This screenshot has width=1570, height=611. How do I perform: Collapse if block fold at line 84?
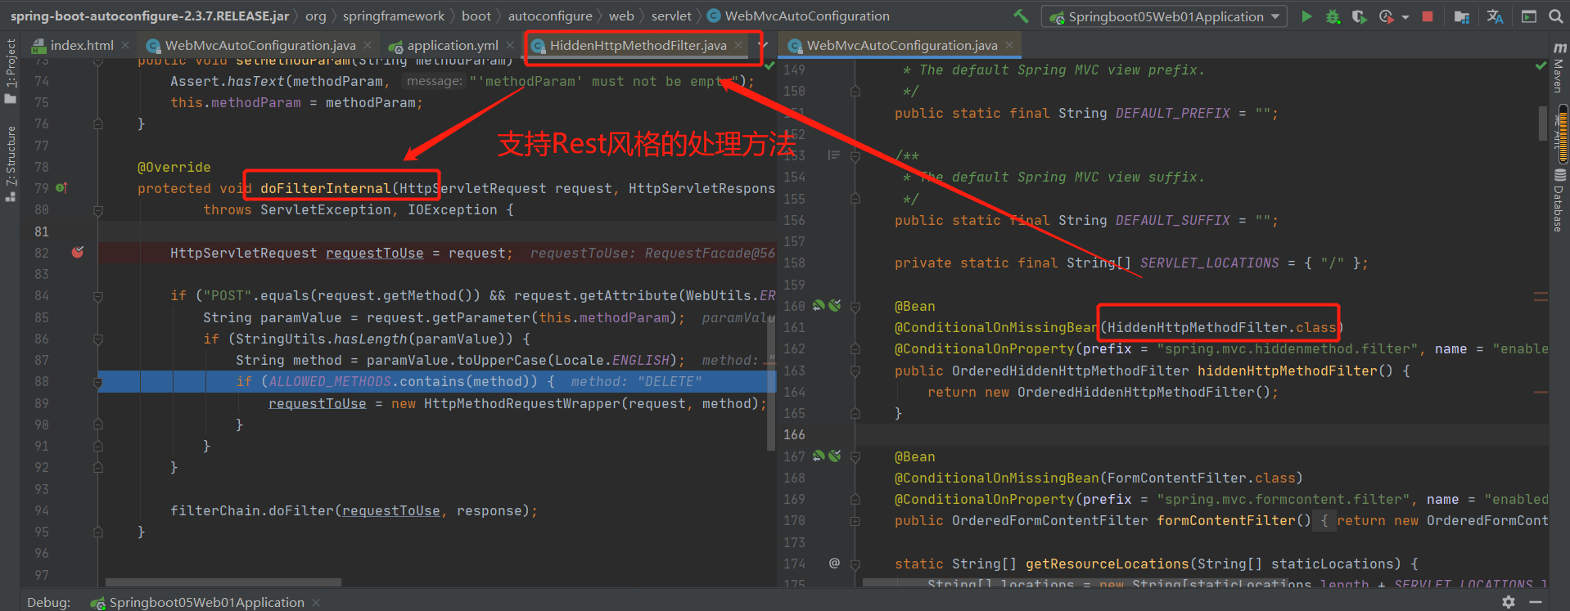(x=98, y=296)
